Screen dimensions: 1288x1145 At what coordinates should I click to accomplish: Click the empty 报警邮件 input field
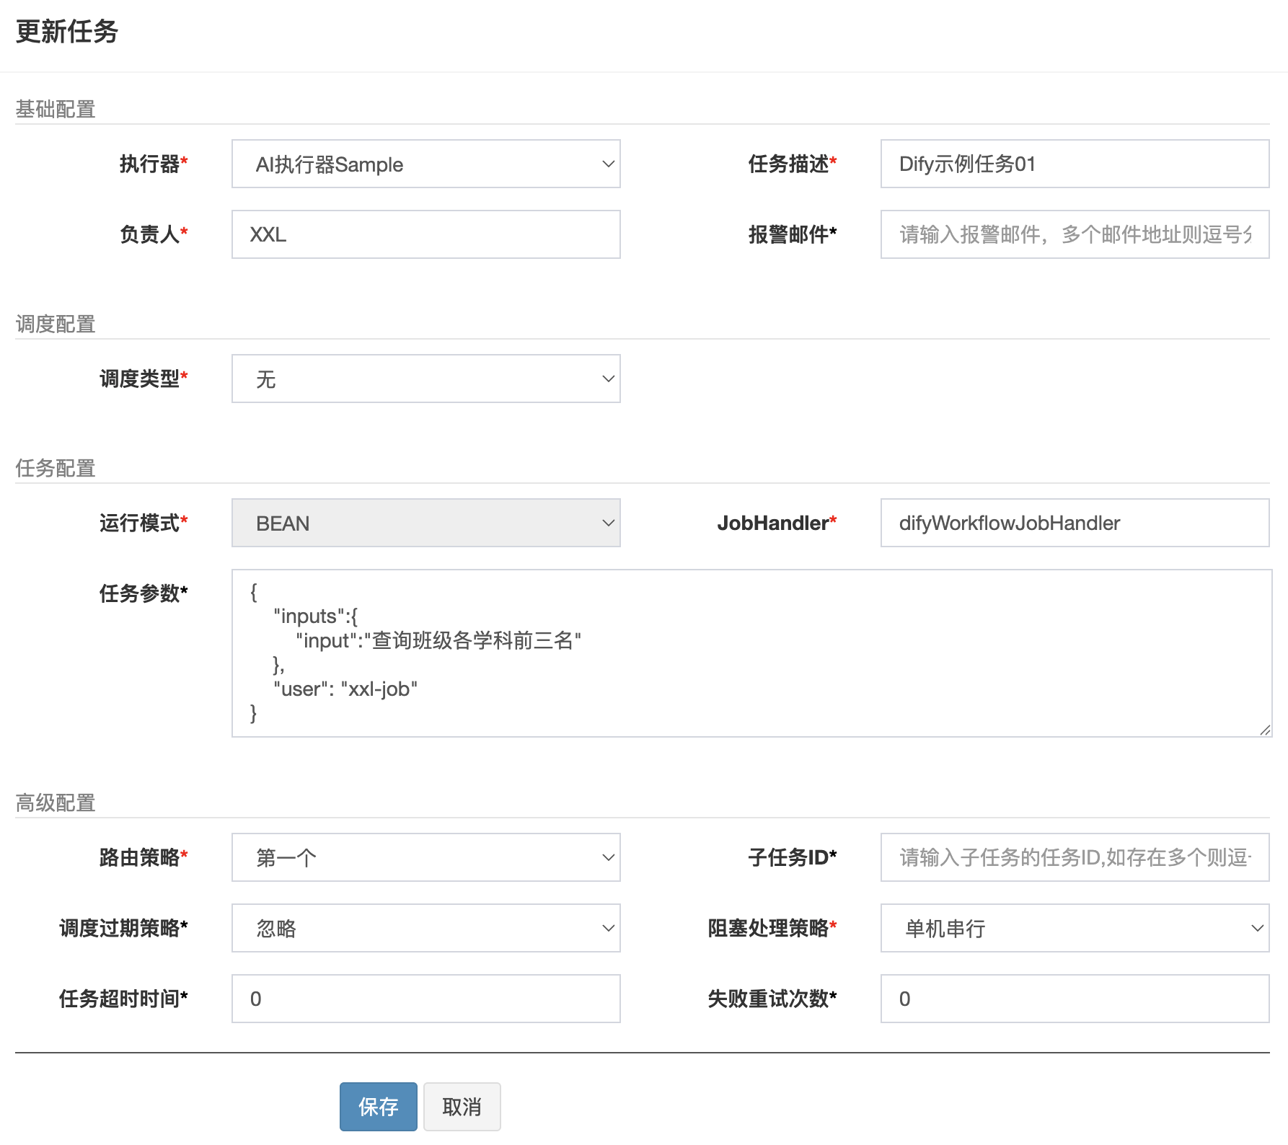pos(1073,234)
